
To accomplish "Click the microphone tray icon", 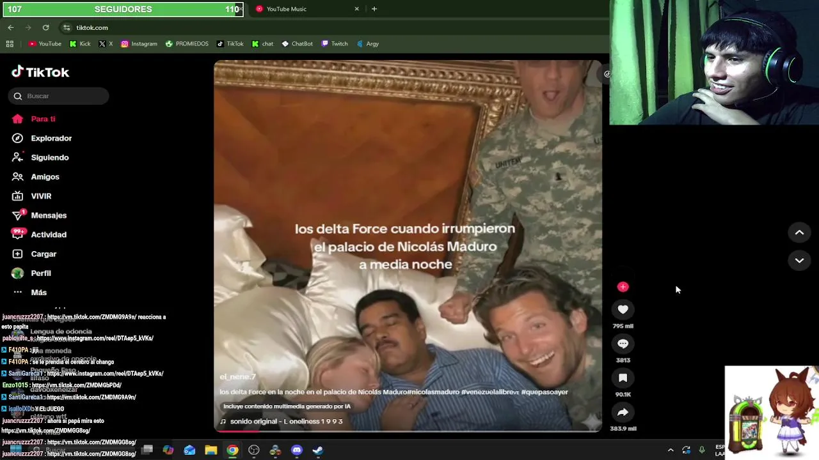I will (x=702, y=450).
